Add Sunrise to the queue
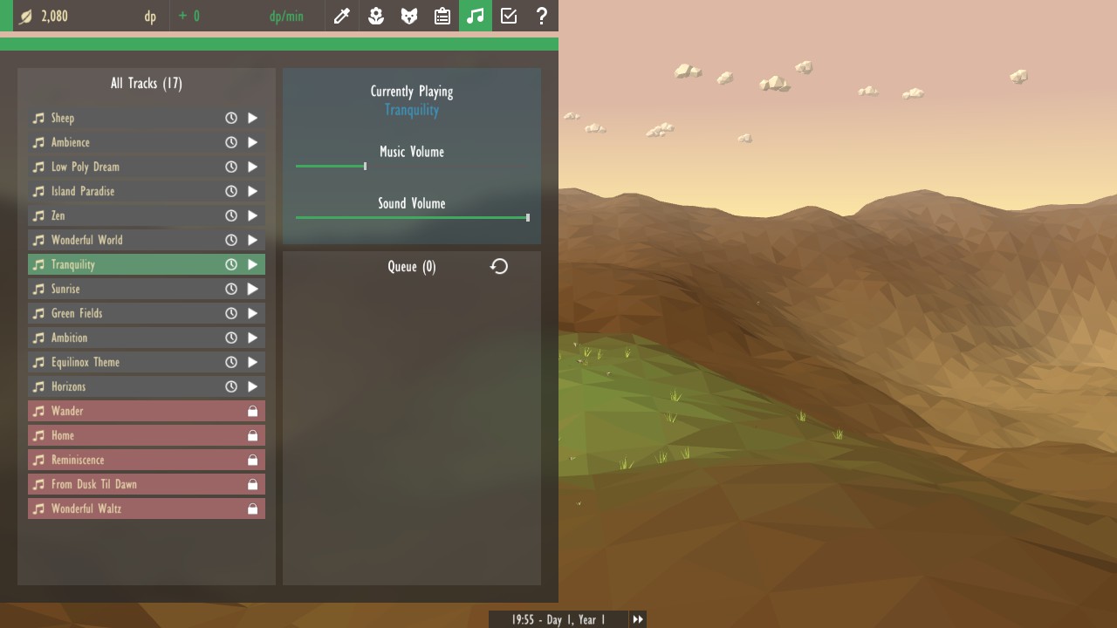Image resolution: width=1117 pixels, height=628 pixels. point(231,289)
